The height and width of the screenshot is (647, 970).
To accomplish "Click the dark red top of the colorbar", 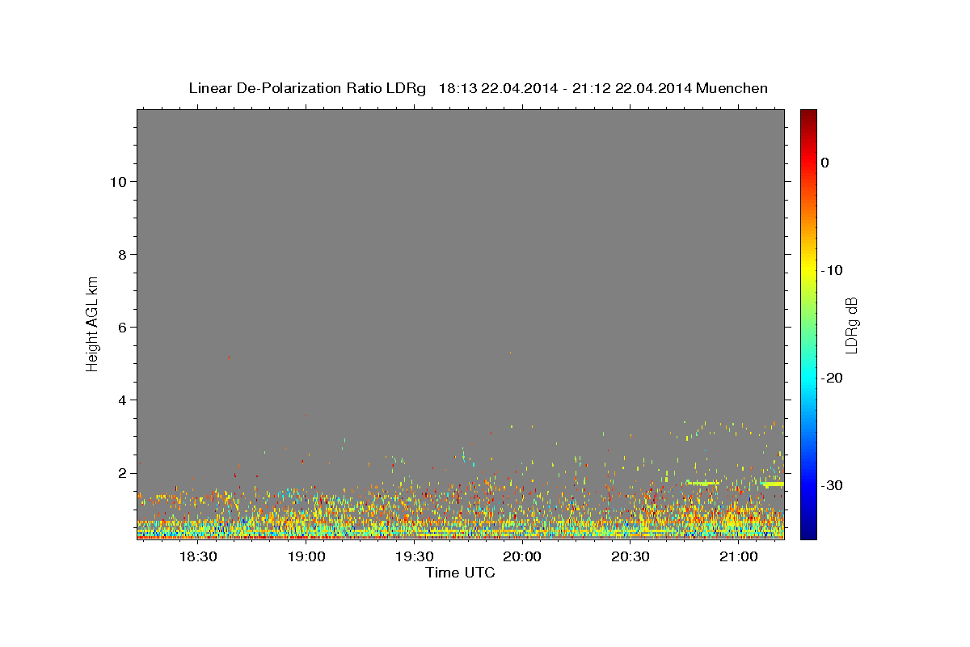I will click(x=808, y=115).
